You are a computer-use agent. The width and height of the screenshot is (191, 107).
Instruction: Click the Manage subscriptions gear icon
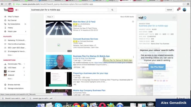click(5, 89)
